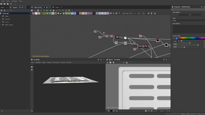The image size is (205, 115).
Task: Add the blue-purple Warp node icon
Action: pyautogui.click(x=75, y=13)
